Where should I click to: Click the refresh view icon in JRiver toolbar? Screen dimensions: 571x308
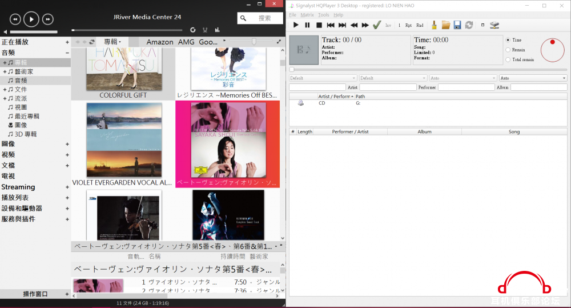pyautogui.click(x=92, y=42)
